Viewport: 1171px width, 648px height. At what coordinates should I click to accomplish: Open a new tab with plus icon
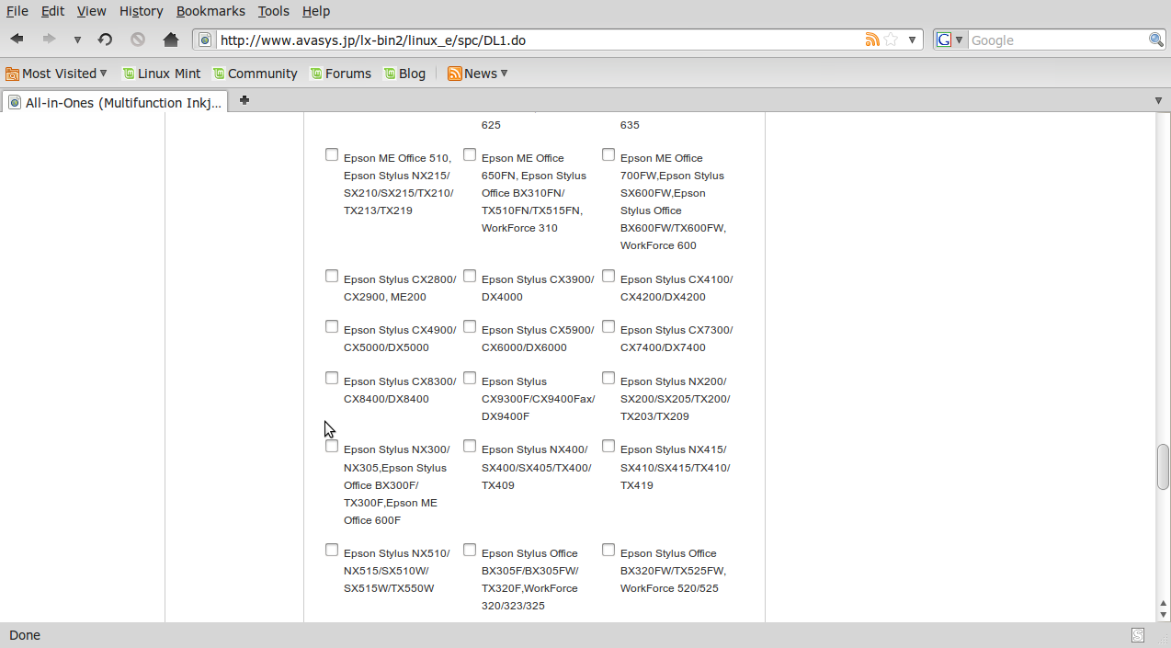point(244,100)
